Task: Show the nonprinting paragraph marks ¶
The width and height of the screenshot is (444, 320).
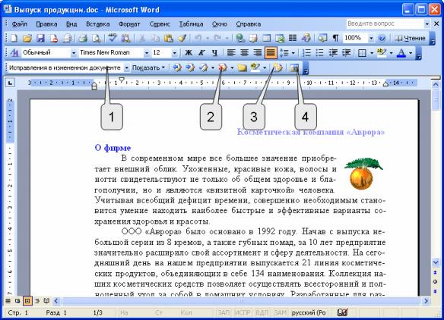Action: pyautogui.click(x=335, y=38)
